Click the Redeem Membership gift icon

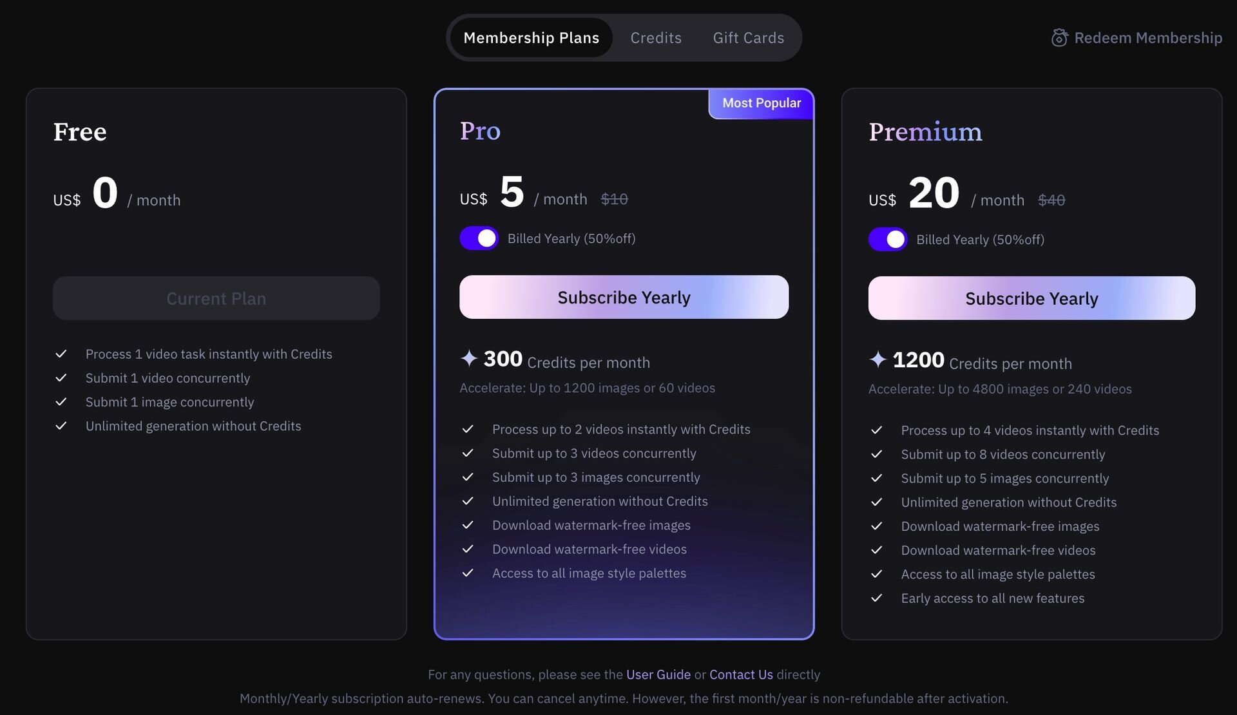point(1059,38)
